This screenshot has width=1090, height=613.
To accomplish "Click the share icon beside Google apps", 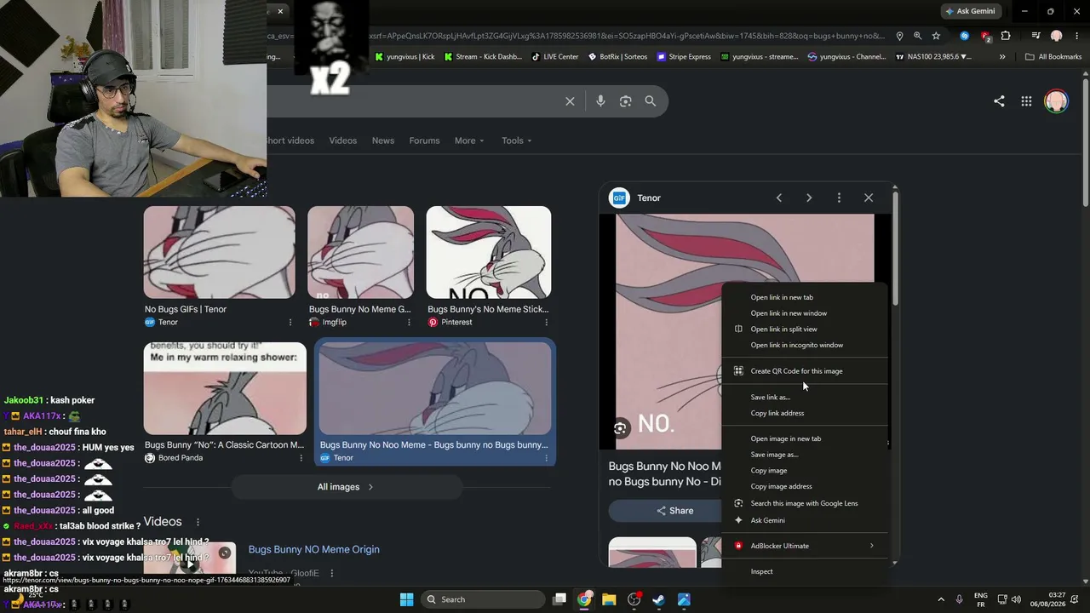I will [x=999, y=101].
